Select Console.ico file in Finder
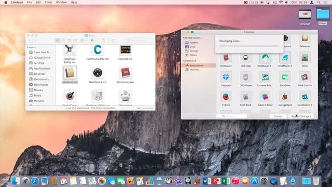Image resolution: width=332 pixels, height=187 pixels. click(126, 50)
